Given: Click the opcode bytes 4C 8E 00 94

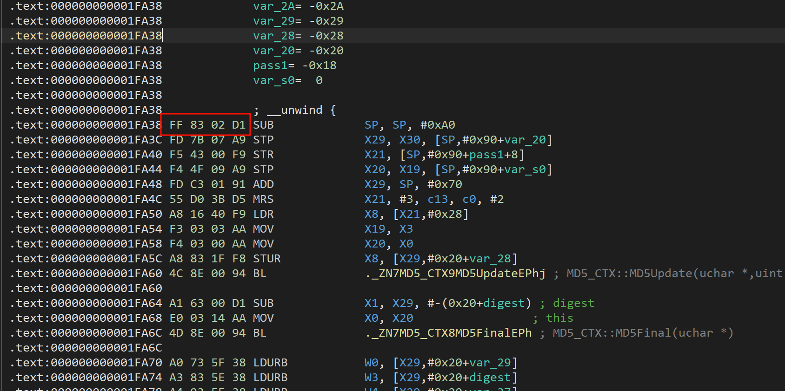Looking at the screenshot, I should click(207, 274).
